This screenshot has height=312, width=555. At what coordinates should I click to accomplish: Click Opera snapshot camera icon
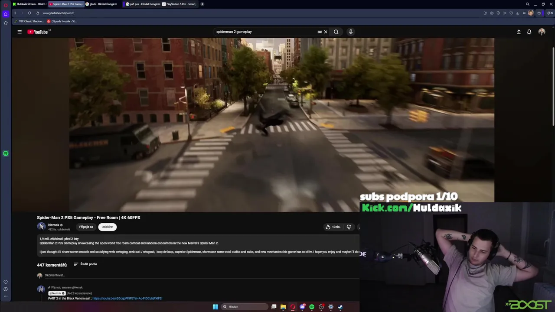pos(492,13)
